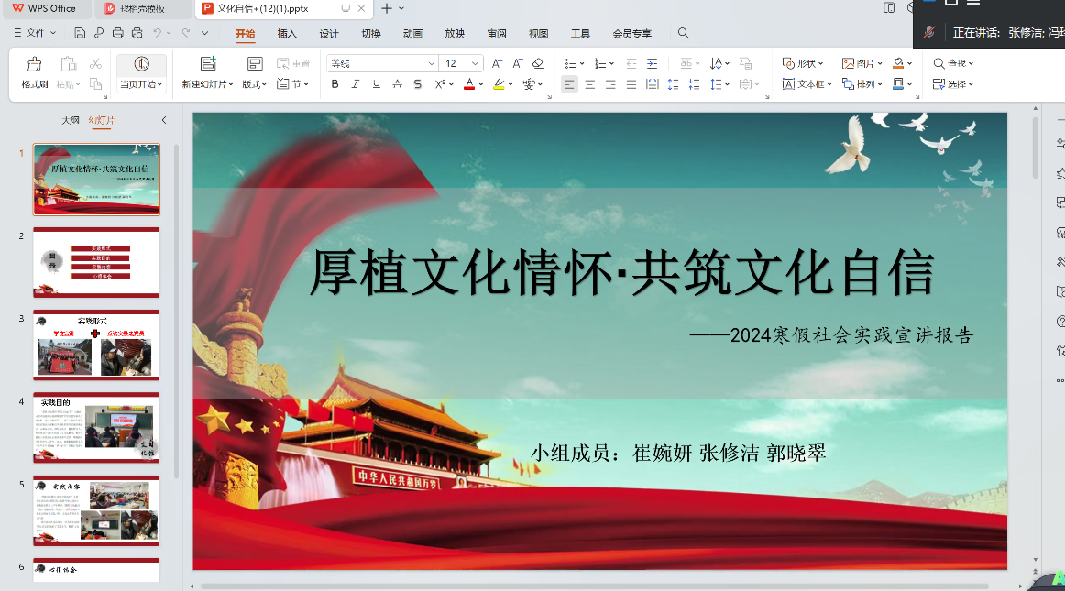Open the search magnifier beside 会员专享

684,33
